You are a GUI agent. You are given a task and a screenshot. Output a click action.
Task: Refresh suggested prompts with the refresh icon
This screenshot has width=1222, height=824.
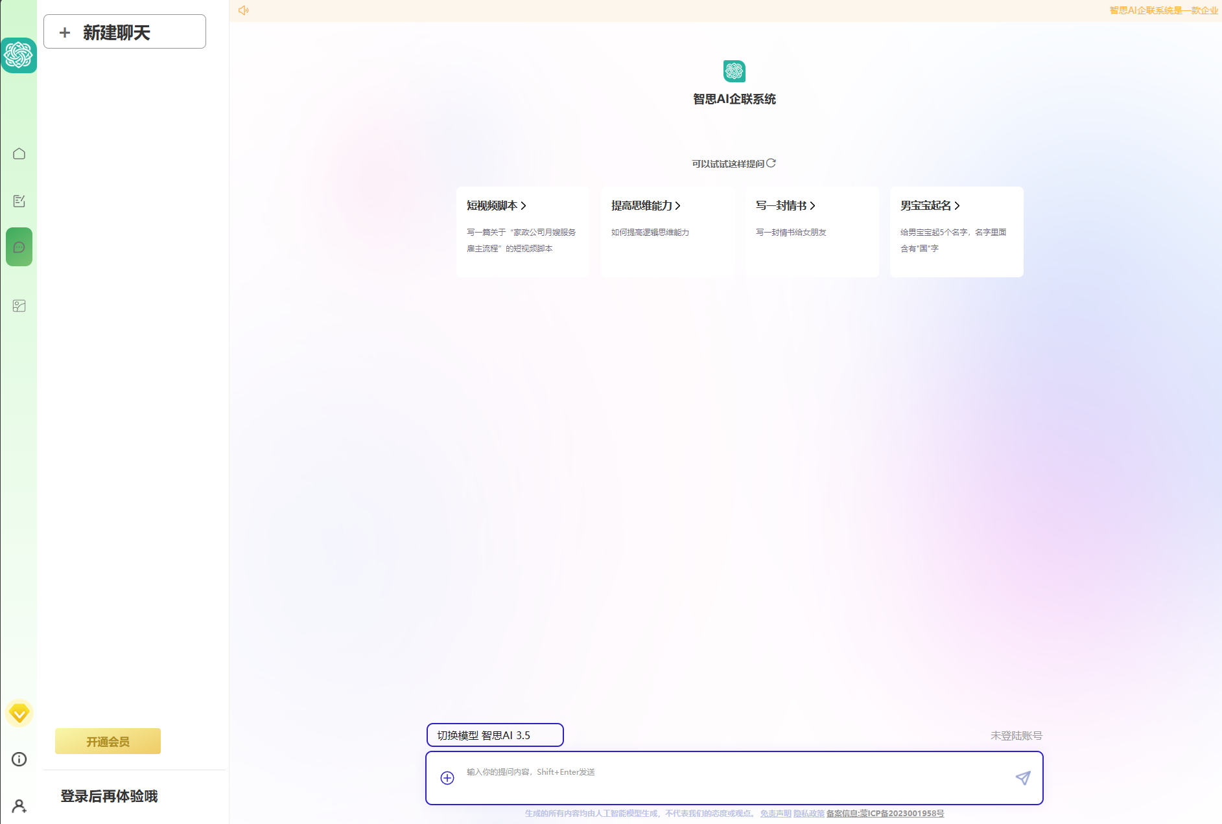[771, 163]
